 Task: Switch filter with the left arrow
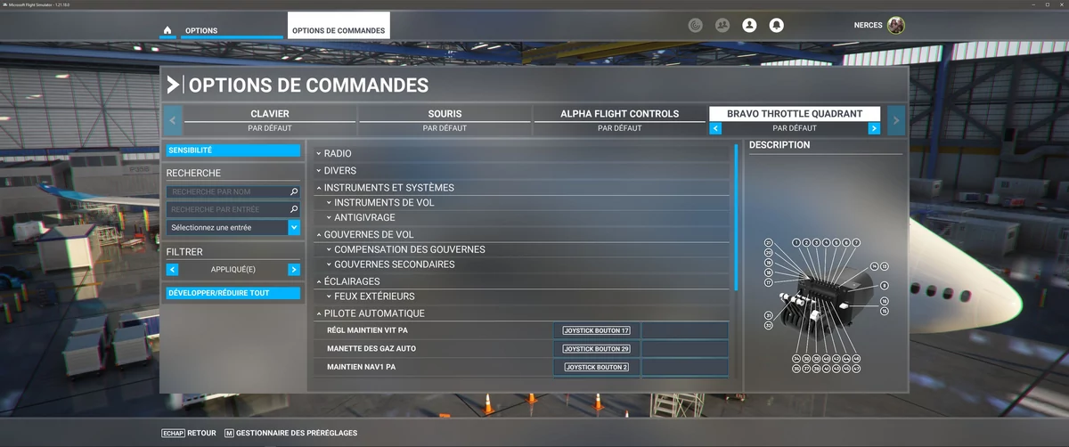(x=172, y=269)
